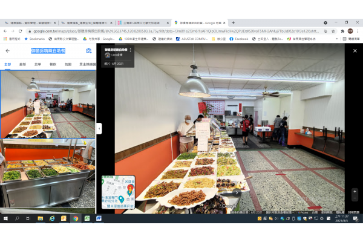Open the buffet hall photo thumbnail
Image resolution: width=363 pixels, height=242 pixels.
(48, 105)
